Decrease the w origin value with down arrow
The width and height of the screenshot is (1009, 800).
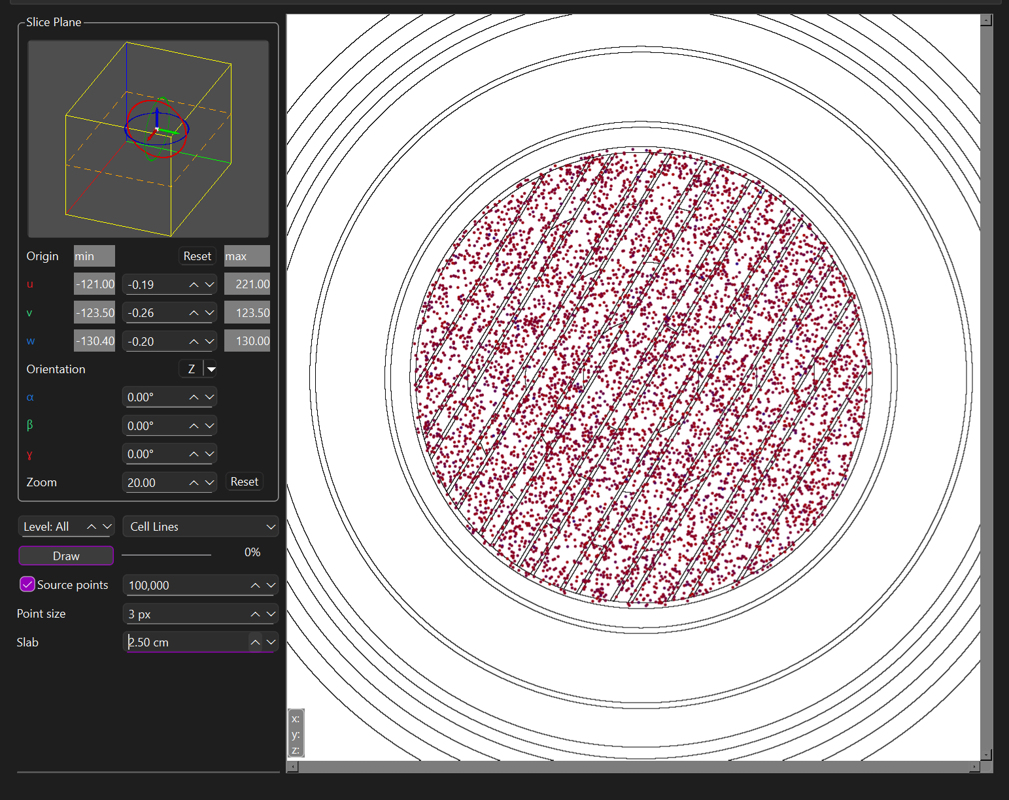[209, 341]
